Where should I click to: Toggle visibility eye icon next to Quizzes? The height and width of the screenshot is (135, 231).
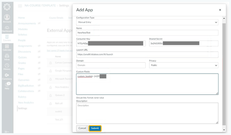(x=39, y=57)
